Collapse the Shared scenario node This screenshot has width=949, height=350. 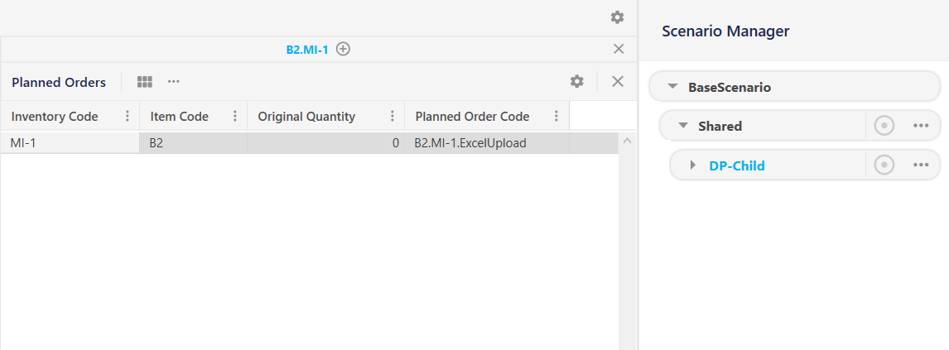(683, 126)
